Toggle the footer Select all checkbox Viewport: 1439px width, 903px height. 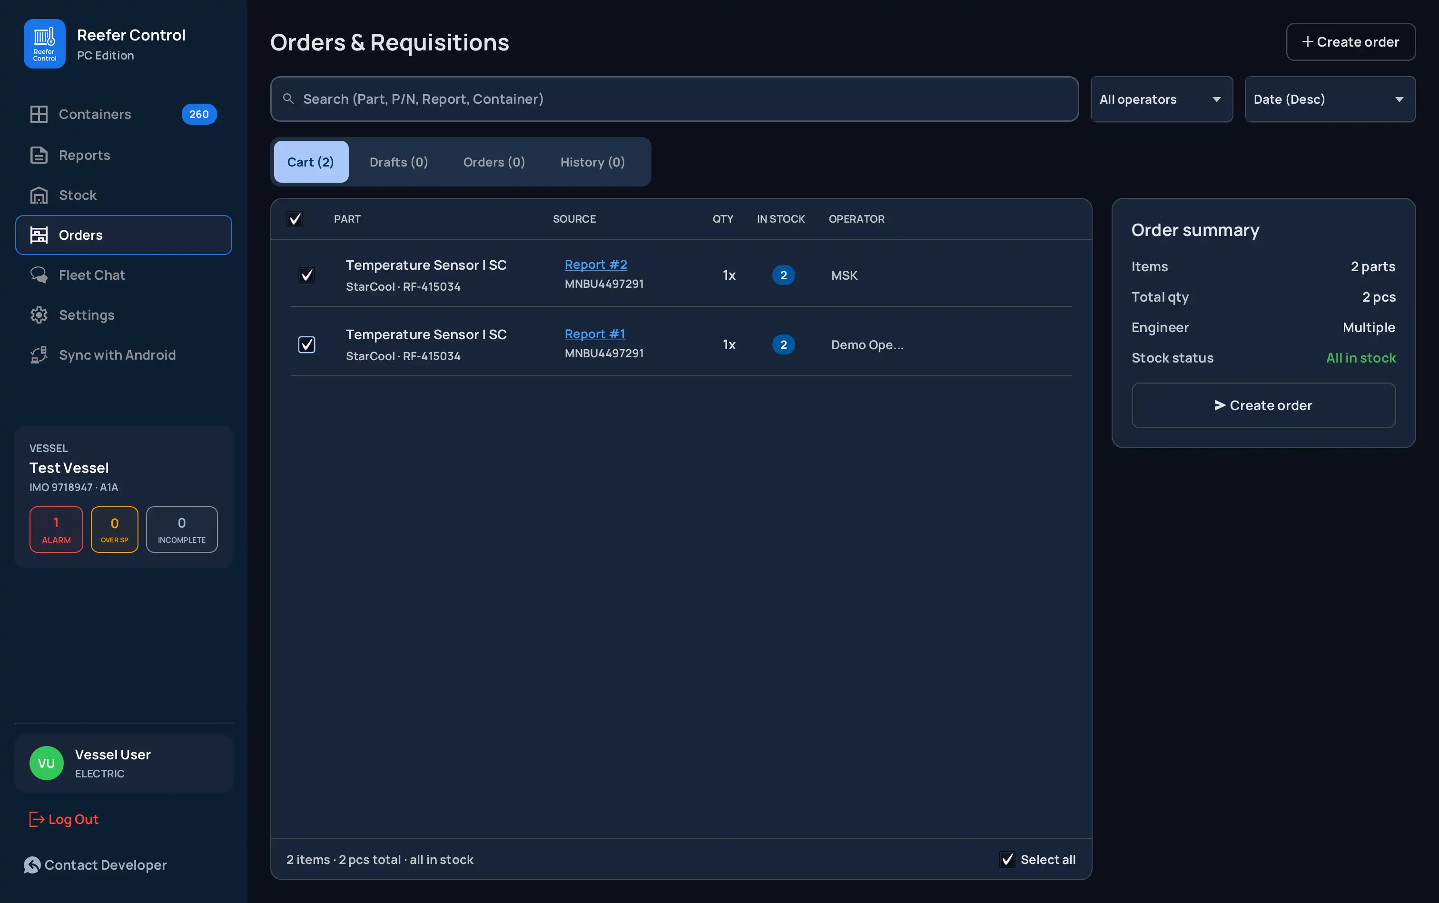pos(1007,859)
